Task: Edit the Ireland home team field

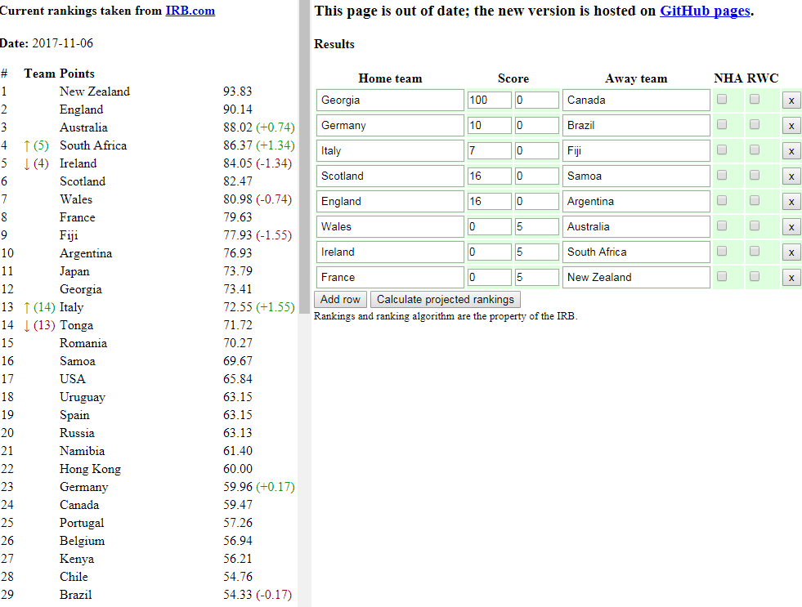Action: coord(390,252)
